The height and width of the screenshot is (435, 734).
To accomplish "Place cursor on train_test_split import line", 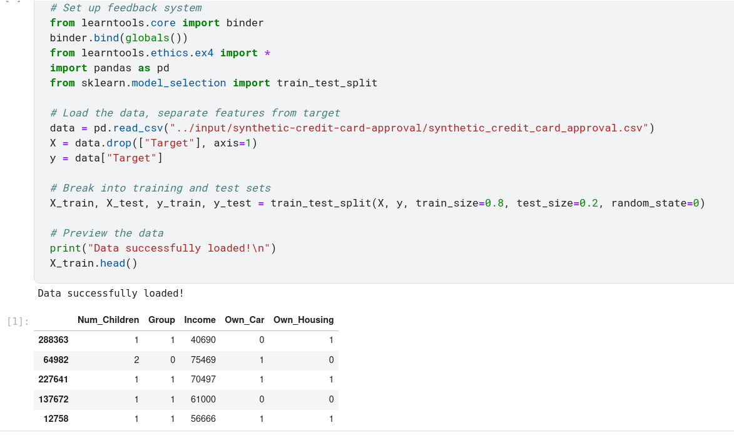I will pyautogui.click(x=213, y=83).
